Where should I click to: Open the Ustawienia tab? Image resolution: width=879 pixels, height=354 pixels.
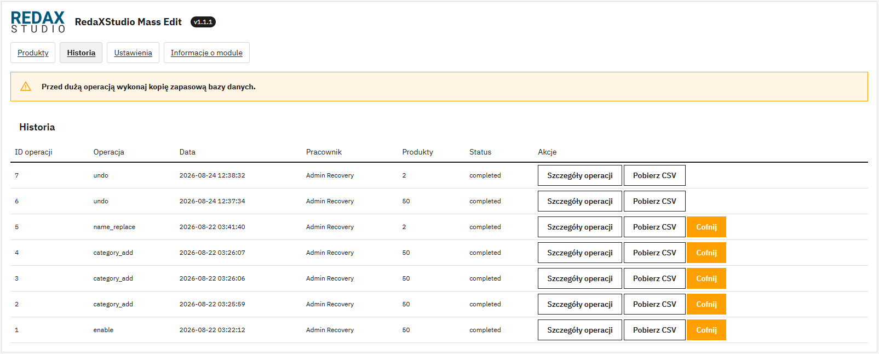pyautogui.click(x=133, y=53)
